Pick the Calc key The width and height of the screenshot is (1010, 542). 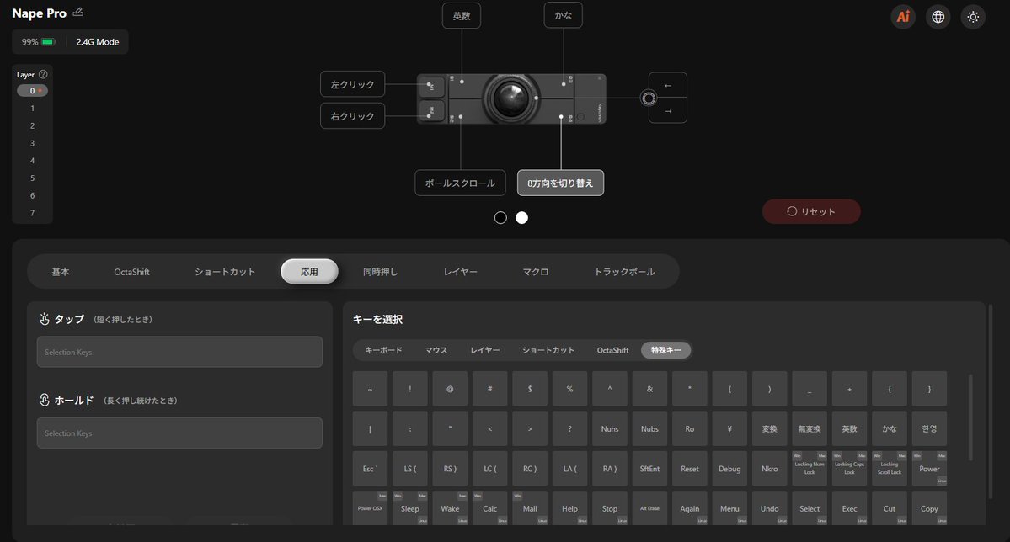[489, 508]
